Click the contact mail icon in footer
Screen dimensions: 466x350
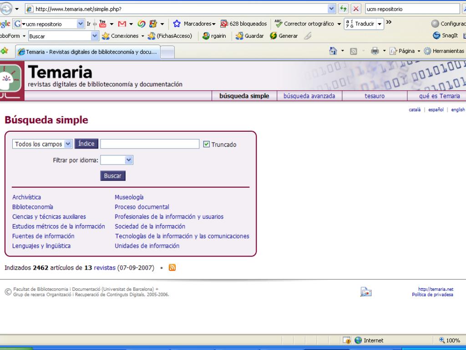pyautogui.click(x=366, y=292)
